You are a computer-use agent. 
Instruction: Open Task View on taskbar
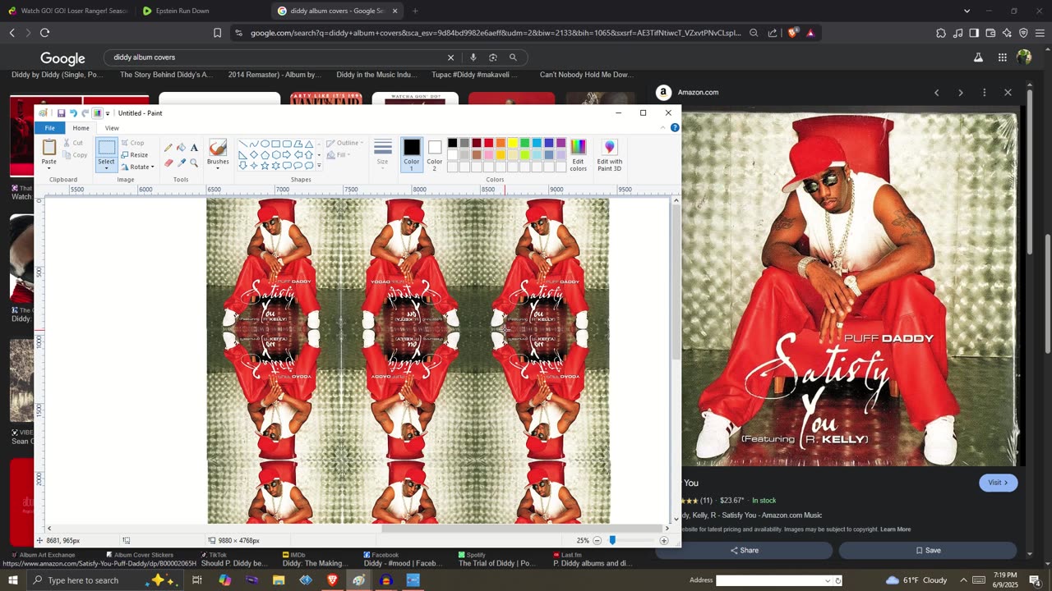pos(197,580)
